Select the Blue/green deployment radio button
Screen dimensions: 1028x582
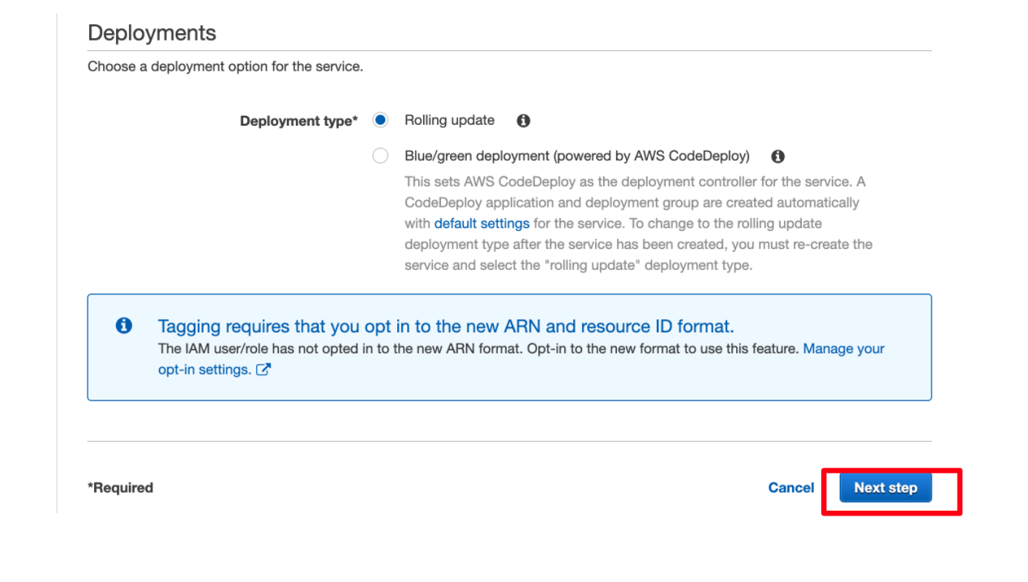380,156
